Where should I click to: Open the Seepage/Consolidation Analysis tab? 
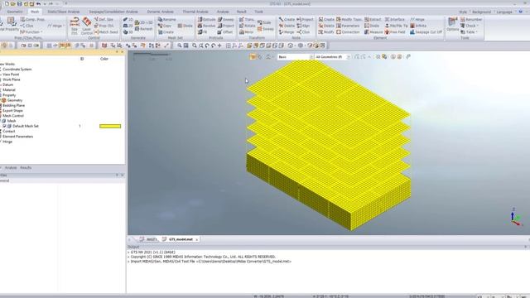(x=113, y=12)
